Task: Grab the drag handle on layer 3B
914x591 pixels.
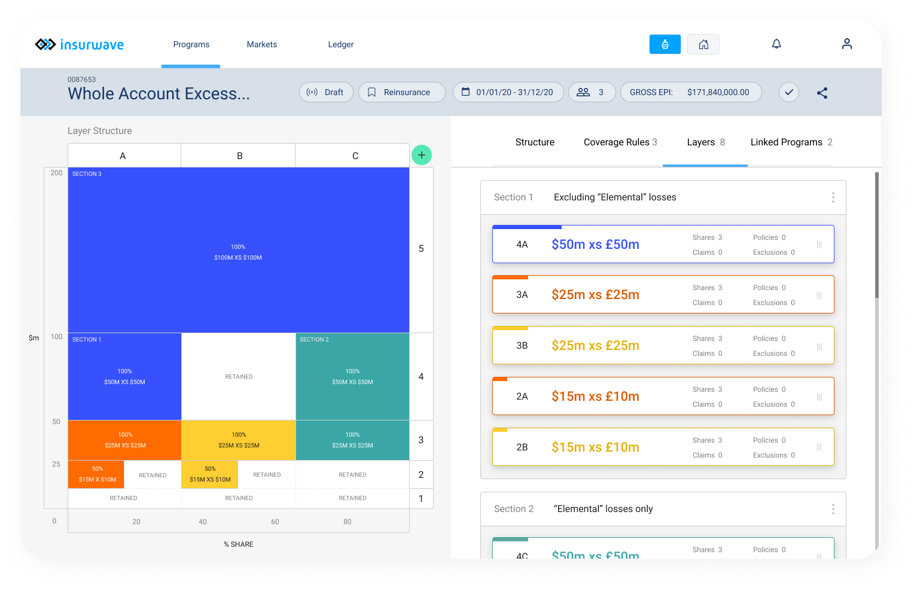Action: point(819,346)
